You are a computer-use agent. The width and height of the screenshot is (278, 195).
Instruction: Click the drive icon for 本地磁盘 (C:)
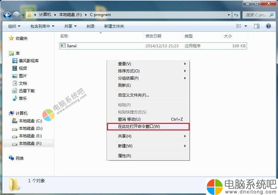click(15, 121)
